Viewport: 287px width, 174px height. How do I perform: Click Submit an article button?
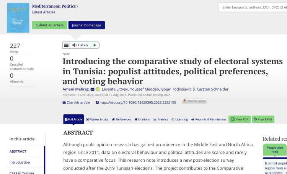click(49, 25)
